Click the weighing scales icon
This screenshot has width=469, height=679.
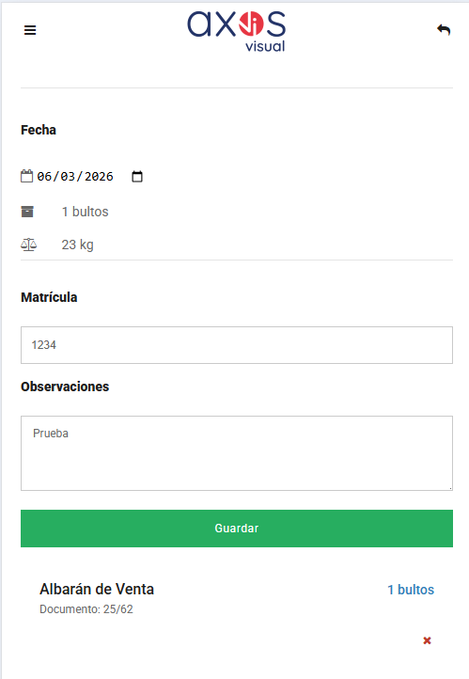(x=28, y=245)
